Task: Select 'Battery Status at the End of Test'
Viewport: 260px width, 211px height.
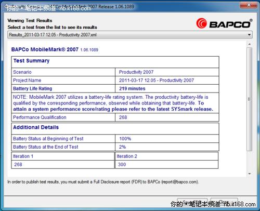Action: pos(46,147)
